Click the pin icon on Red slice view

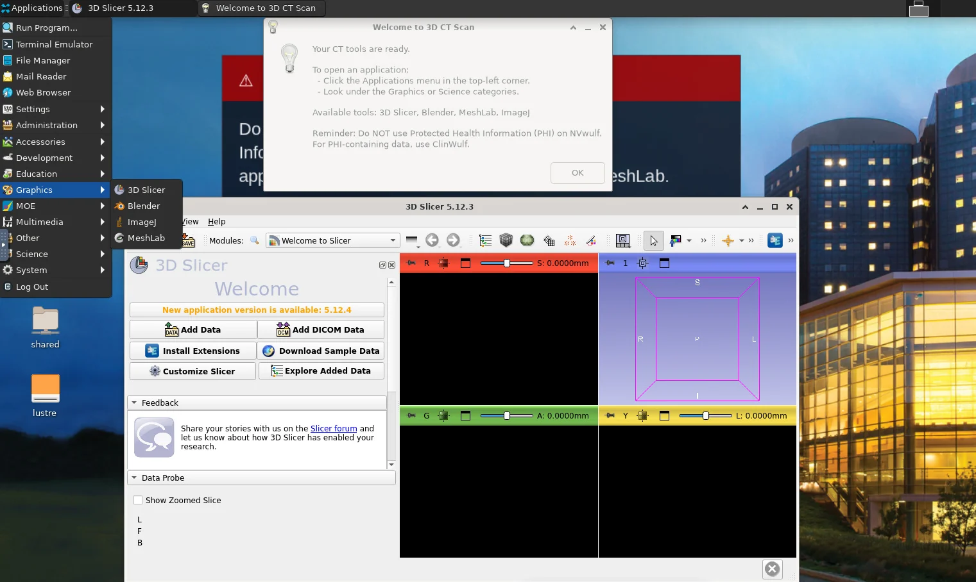click(411, 263)
